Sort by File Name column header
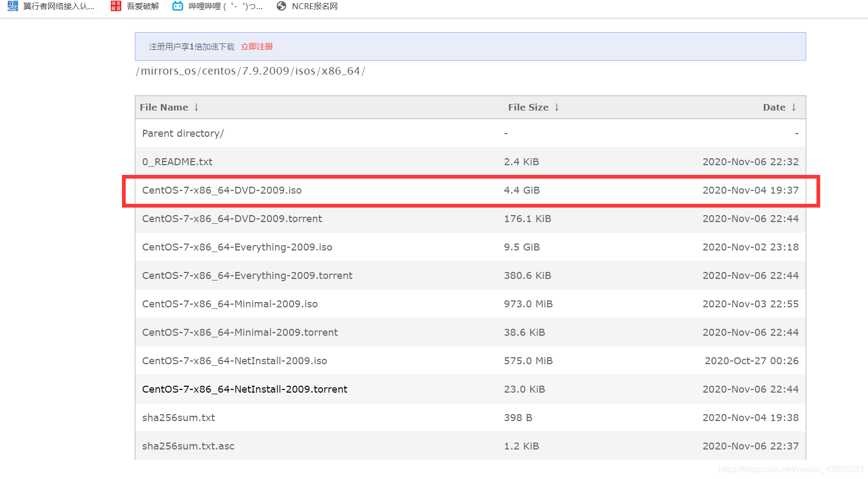 (164, 107)
